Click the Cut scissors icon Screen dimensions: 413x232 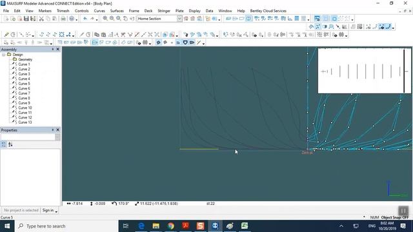(41, 19)
